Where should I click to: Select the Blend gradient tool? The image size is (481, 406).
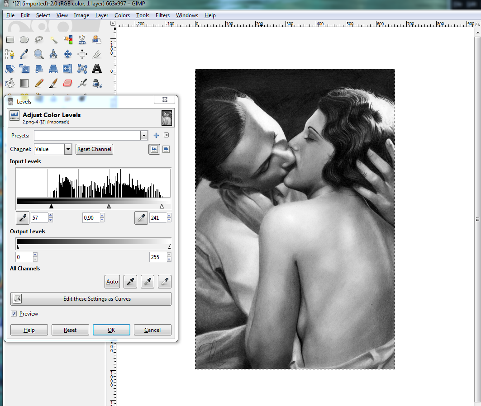click(x=24, y=83)
